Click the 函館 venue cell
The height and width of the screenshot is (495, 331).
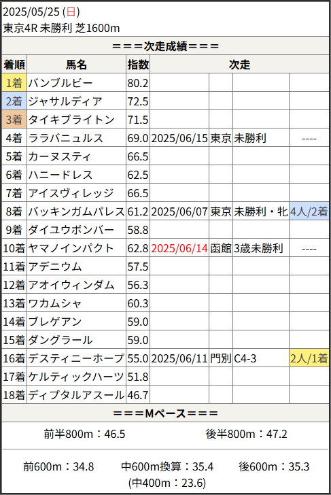click(x=221, y=248)
